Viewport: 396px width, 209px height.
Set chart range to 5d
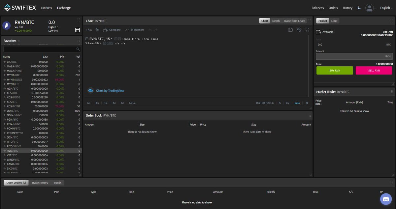[114, 103]
